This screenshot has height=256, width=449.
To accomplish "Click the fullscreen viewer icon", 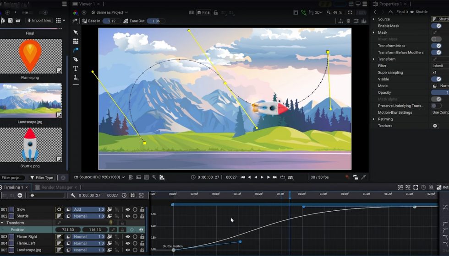I will 350,12.
